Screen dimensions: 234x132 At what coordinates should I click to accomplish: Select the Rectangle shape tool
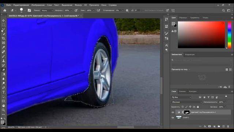click(x=3, y=101)
